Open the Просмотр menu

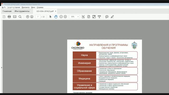click(x=26, y=7)
